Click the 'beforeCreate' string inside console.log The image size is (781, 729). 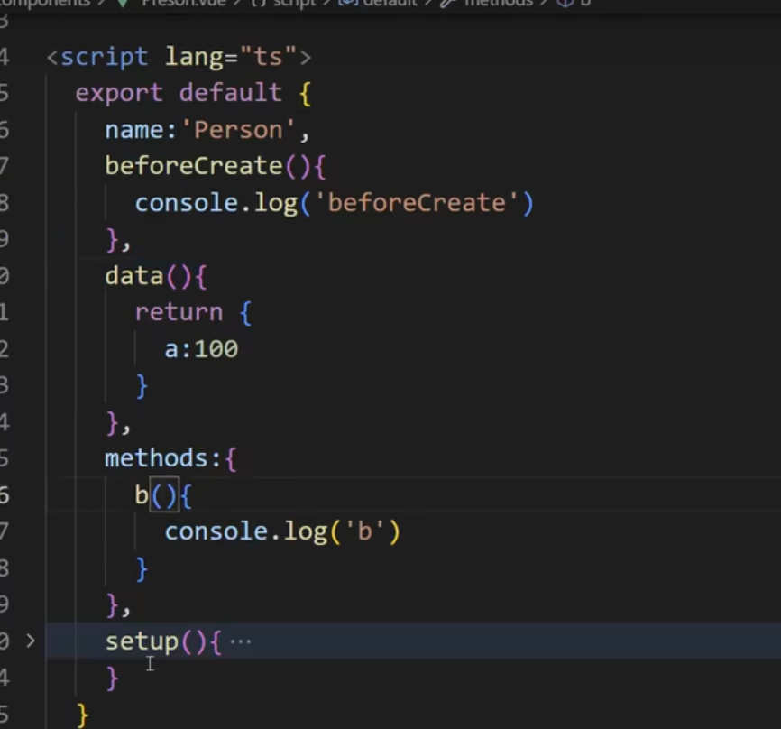[x=418, y=203]
